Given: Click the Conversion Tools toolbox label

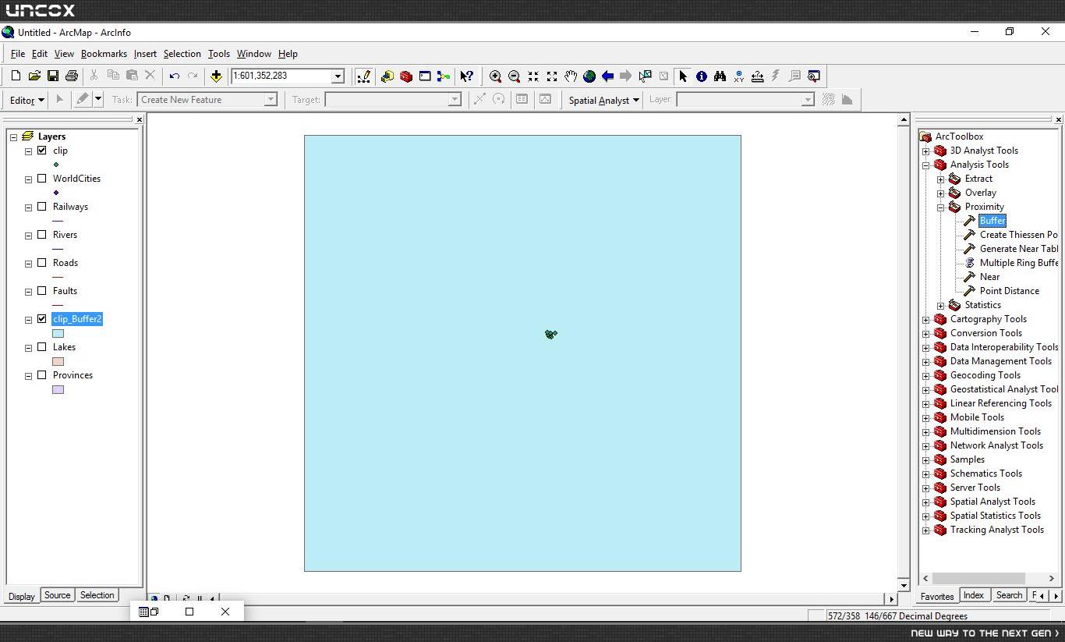Looking at the screenshot, I should pos(985,333).
